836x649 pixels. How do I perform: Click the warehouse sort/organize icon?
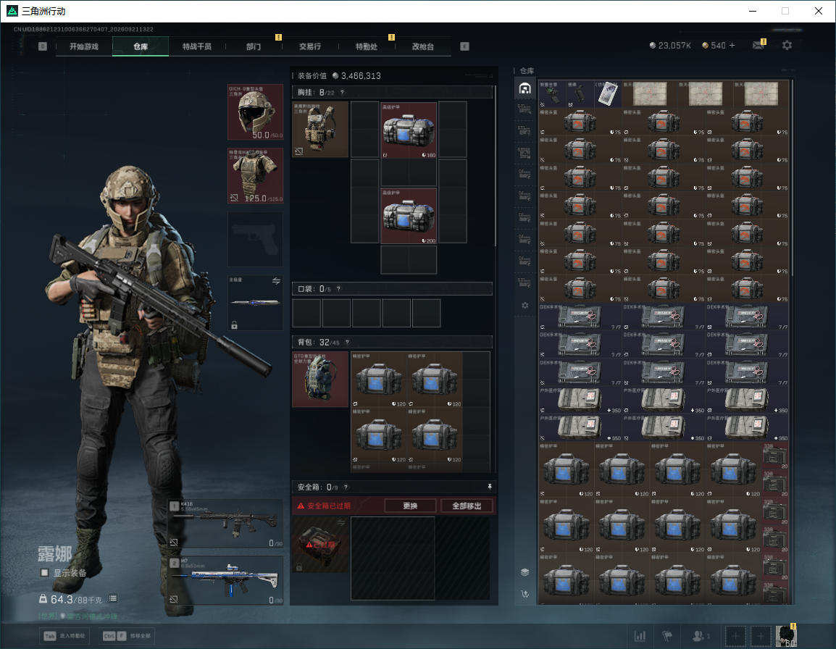(525, 593)
